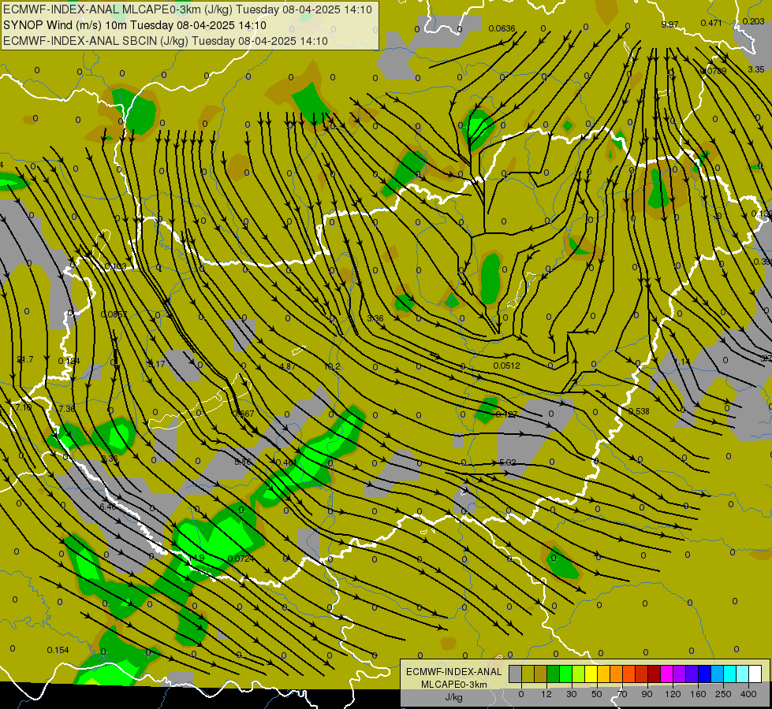Click the 'J/kg' unit label in legend
This screenshot has height=709, width=772.
[x=453, y=697]
